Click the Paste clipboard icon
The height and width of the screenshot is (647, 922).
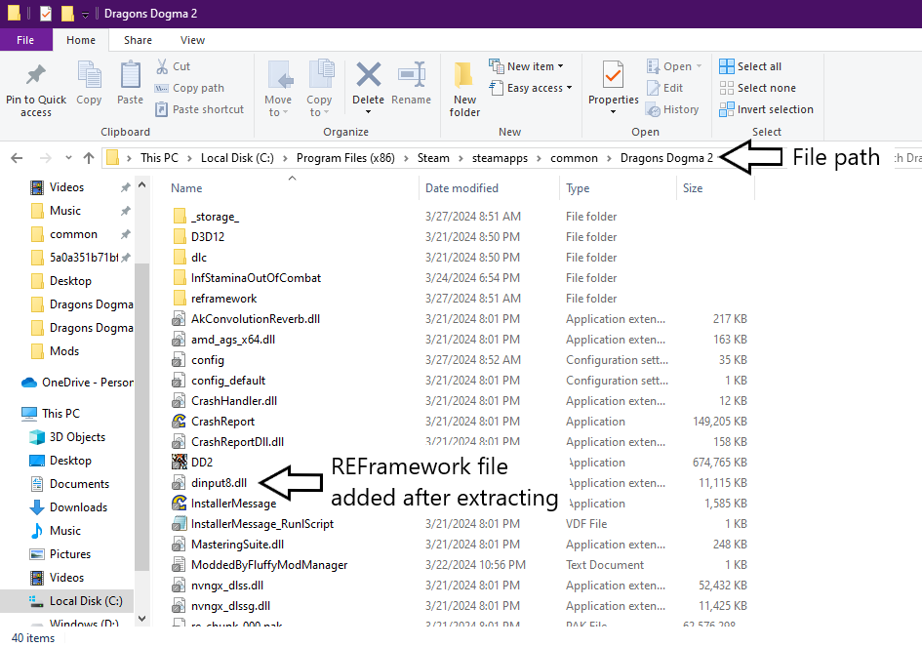(130, 75)
